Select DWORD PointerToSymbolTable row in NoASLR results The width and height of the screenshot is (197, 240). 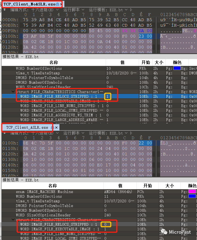[99, 78]
